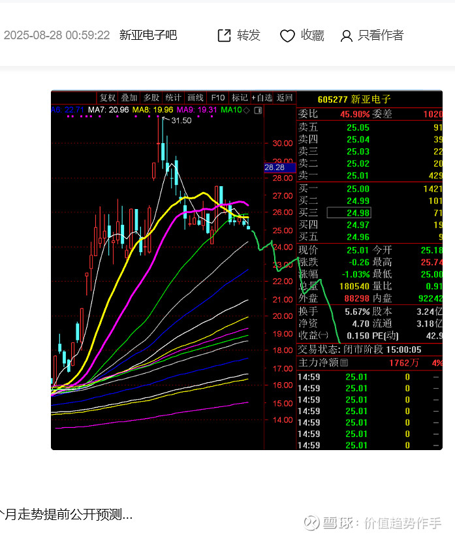Click the 买一 25.00 order row
The image size is (455, 537).
[369, 189]
